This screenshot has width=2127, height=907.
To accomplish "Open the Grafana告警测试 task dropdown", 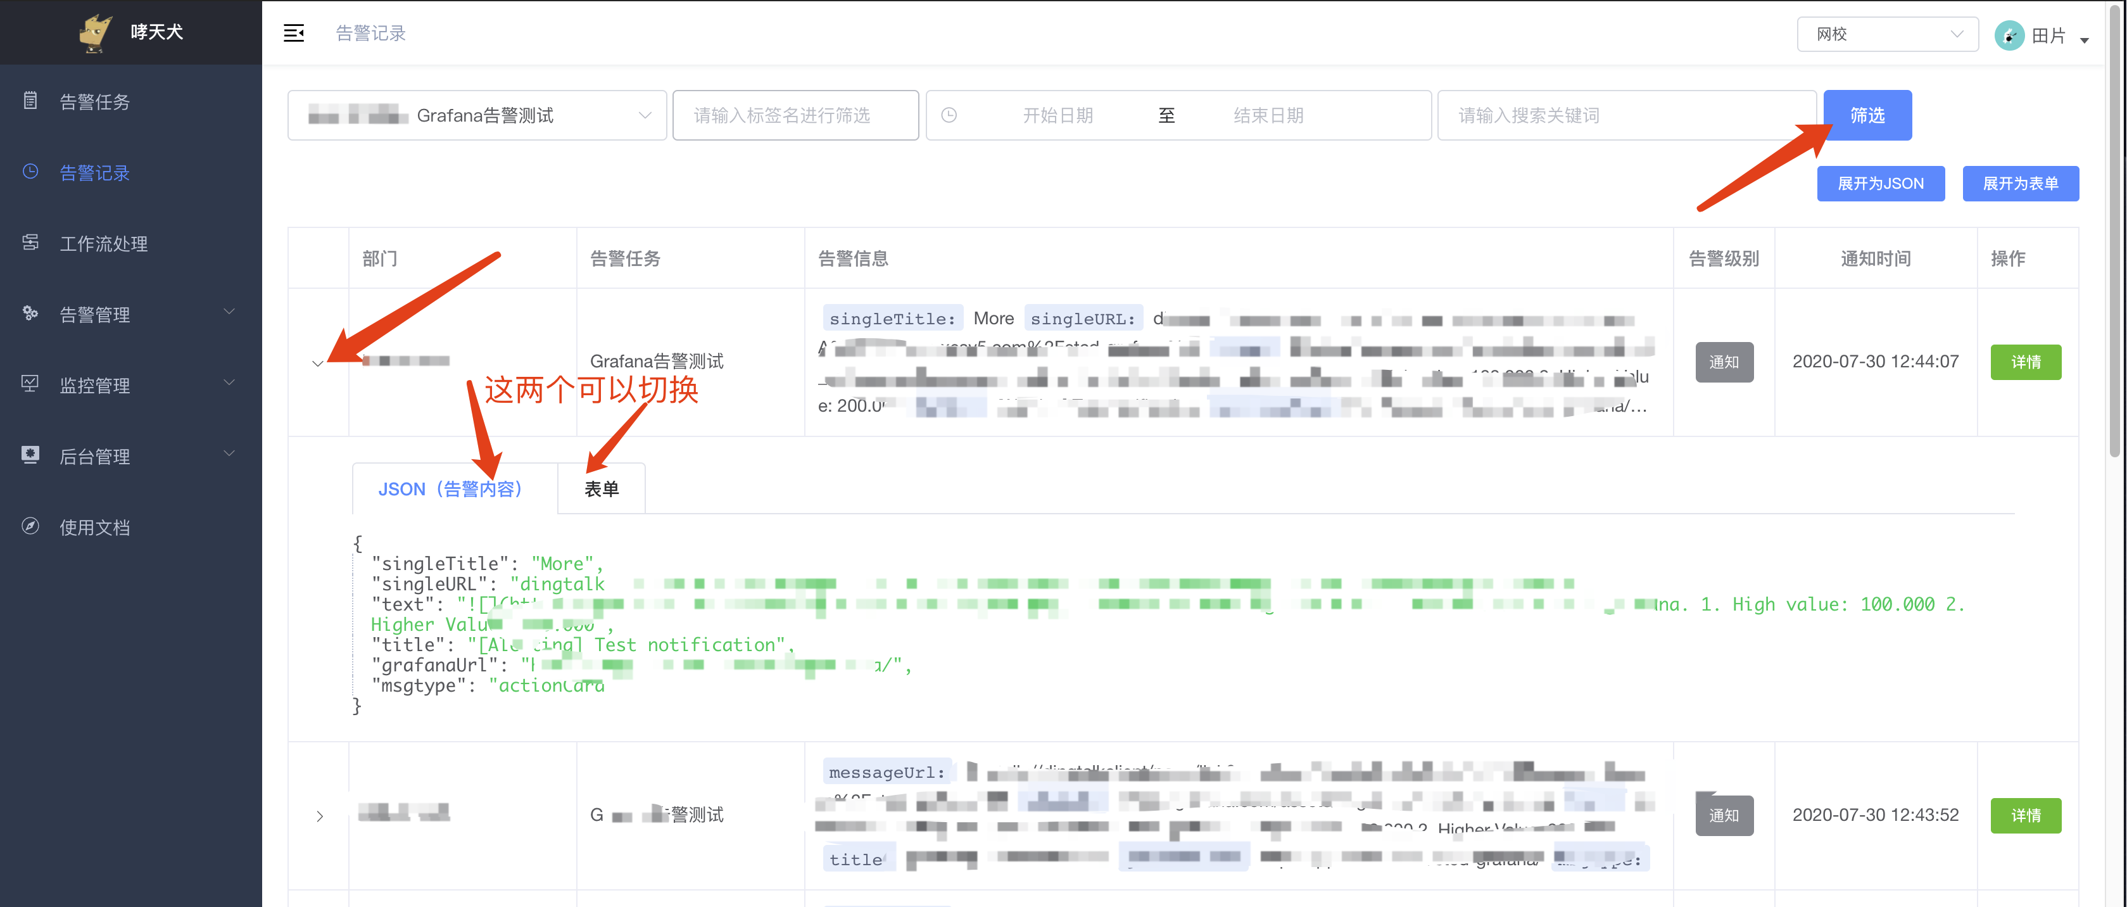I will [x=477, y=116].
